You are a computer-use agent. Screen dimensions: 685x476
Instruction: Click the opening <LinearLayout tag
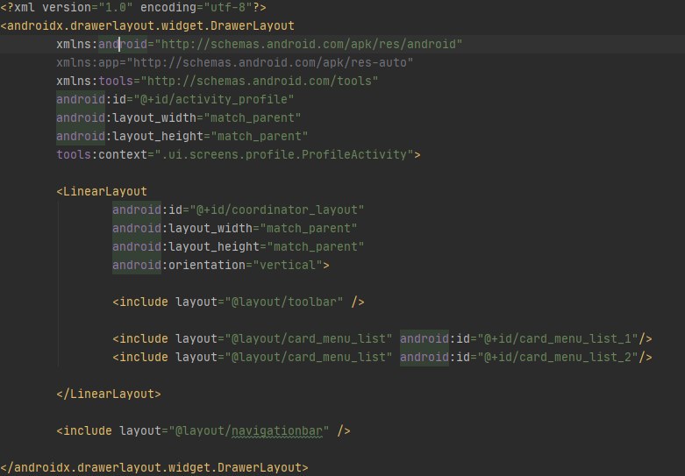click(x=102, y=191)
